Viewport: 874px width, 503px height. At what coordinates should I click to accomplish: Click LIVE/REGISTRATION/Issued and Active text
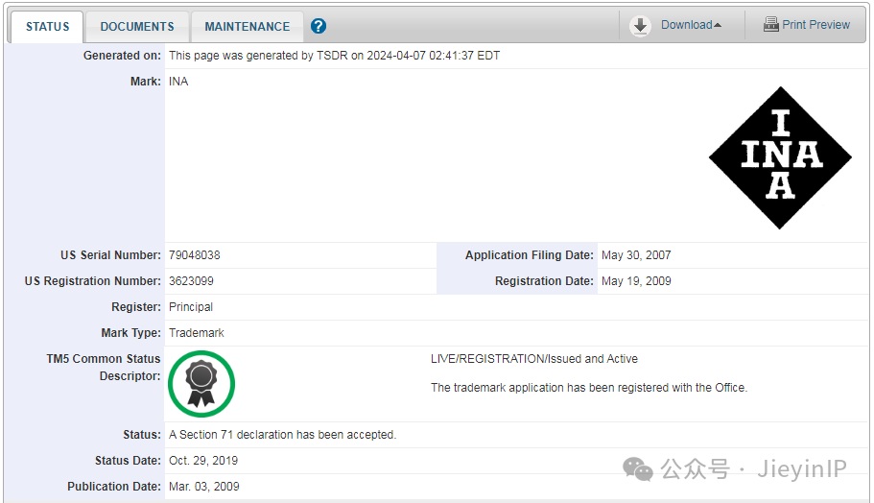coord(534,359)
